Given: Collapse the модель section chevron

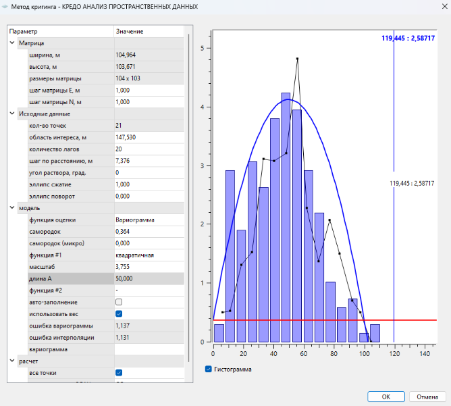Looking at the screenshot, I should point(13,208).
